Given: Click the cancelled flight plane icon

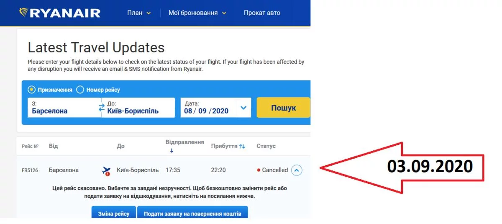Looking at the screenshot, I should pos(106,170).
